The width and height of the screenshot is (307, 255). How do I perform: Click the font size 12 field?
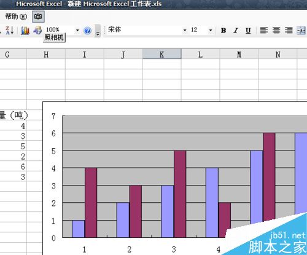(x=198, y=30)
